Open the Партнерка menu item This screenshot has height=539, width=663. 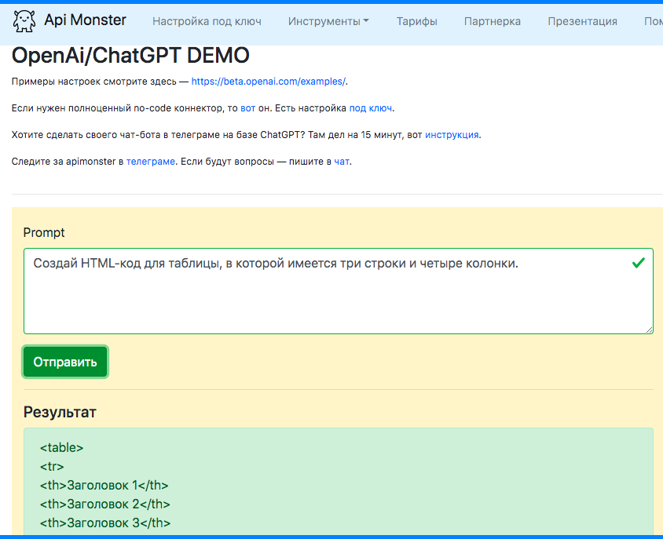click(493, 21)
